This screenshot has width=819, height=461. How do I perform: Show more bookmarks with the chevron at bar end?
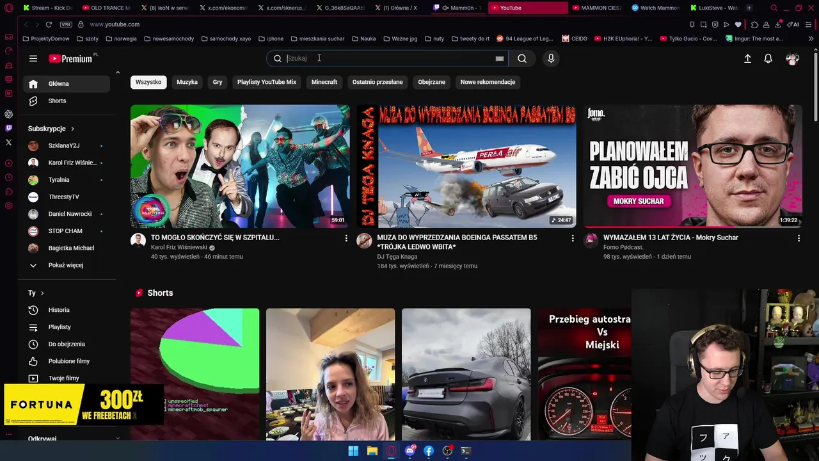811,38
